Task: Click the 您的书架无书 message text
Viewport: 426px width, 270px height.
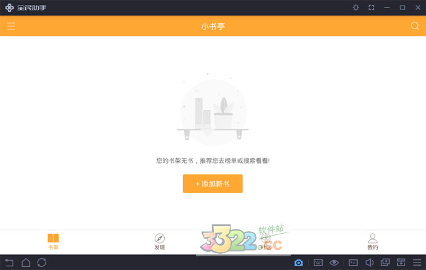Action: 213,161
